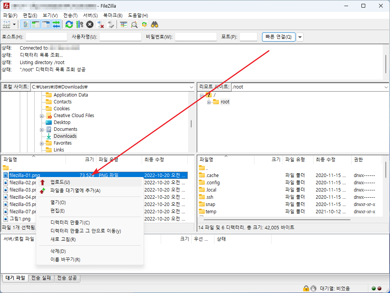Toggle the message log display
This screenshot has height=293, width=390.
click(25, 24)
